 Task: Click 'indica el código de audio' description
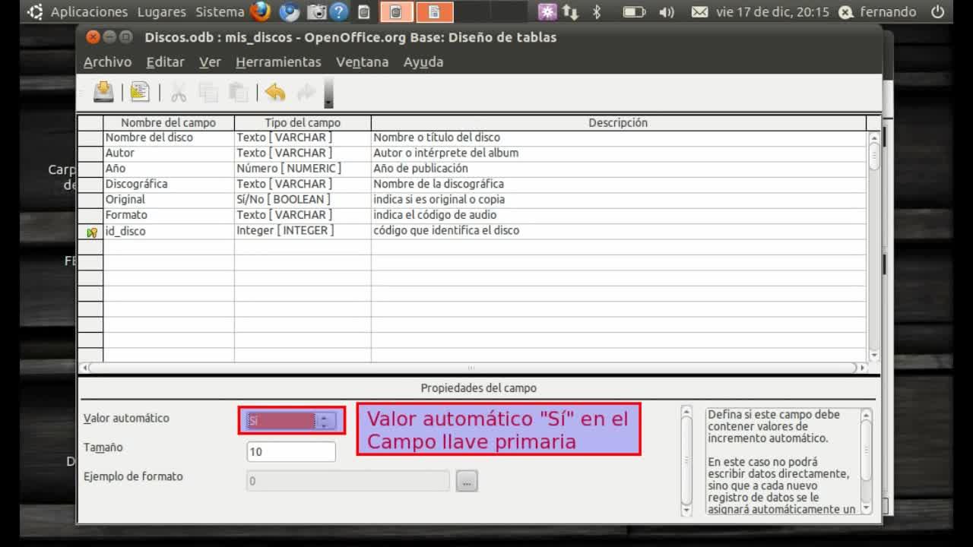coord(619,215)
